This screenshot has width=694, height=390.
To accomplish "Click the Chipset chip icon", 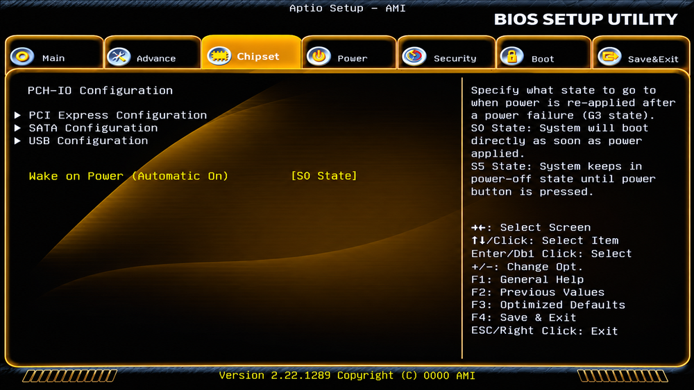I will point(219,56).
